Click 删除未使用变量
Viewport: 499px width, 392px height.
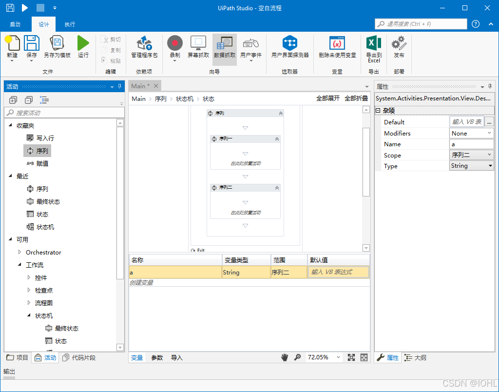[337, 46]
